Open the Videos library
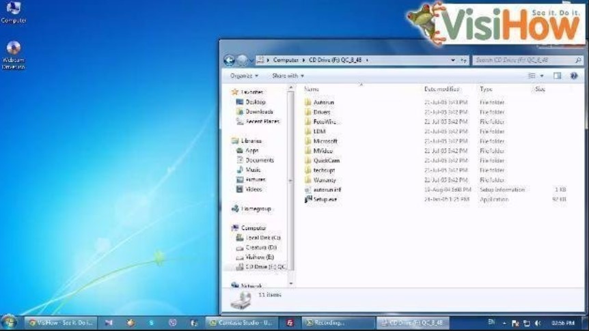This screenshot has width=589, height=331. click(x=249, y=190)
